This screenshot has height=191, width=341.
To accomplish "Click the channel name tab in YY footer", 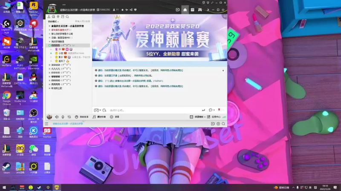I will (68, 124).
